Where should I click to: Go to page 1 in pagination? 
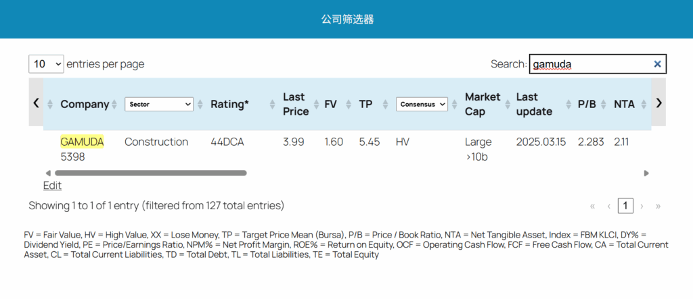pos(626,206)
